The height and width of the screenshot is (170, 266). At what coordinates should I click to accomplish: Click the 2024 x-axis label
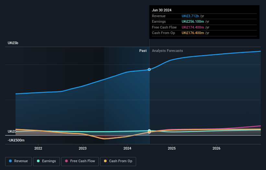click(127, 148)
